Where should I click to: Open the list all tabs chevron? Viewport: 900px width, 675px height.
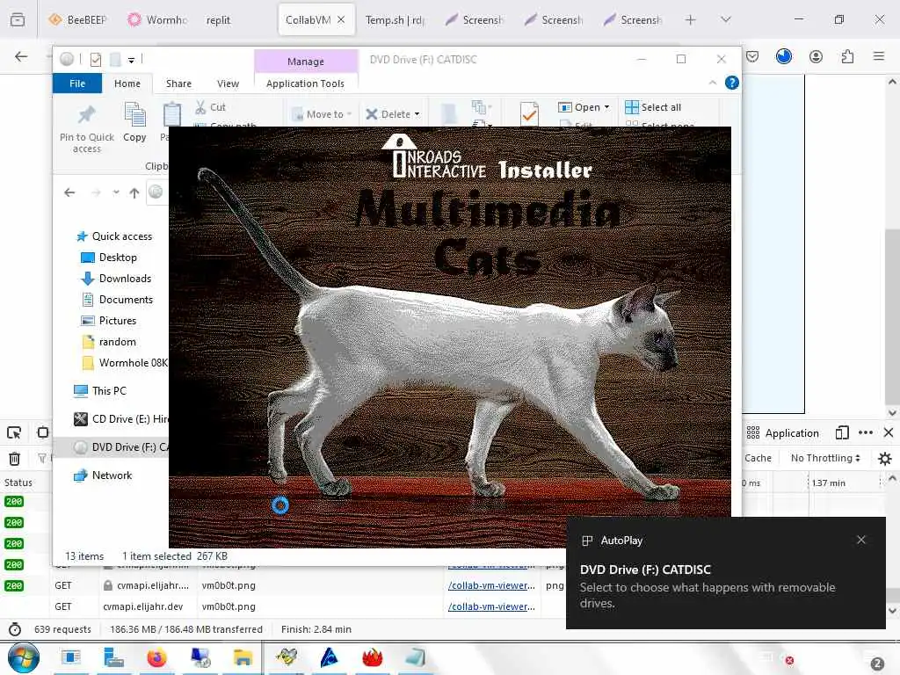[x=725, y=19]
